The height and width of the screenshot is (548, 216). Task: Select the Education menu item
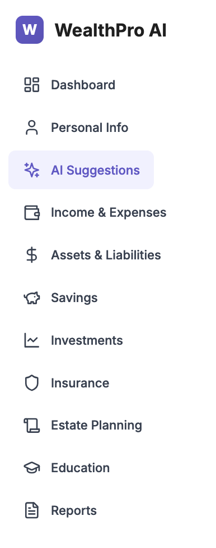pos(81,468)
